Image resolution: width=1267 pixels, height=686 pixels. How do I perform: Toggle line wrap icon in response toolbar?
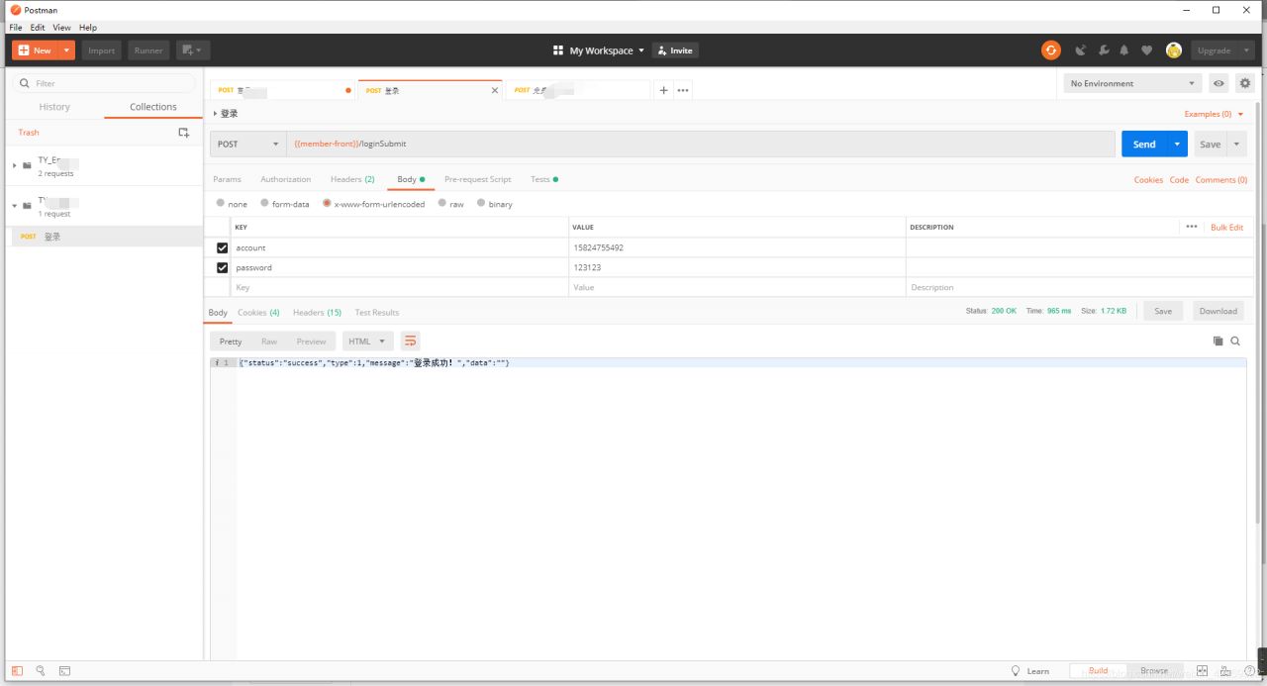(x=410, y=341)
